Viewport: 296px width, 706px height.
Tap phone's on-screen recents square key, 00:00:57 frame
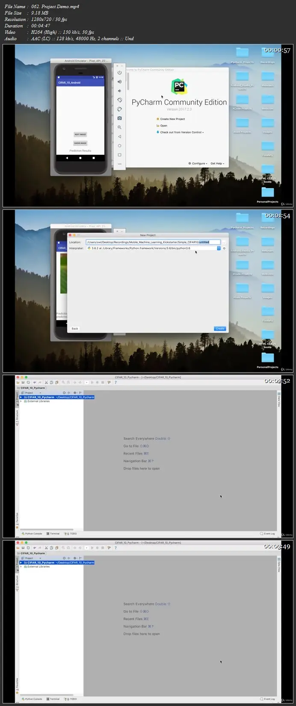click(94, 158)
